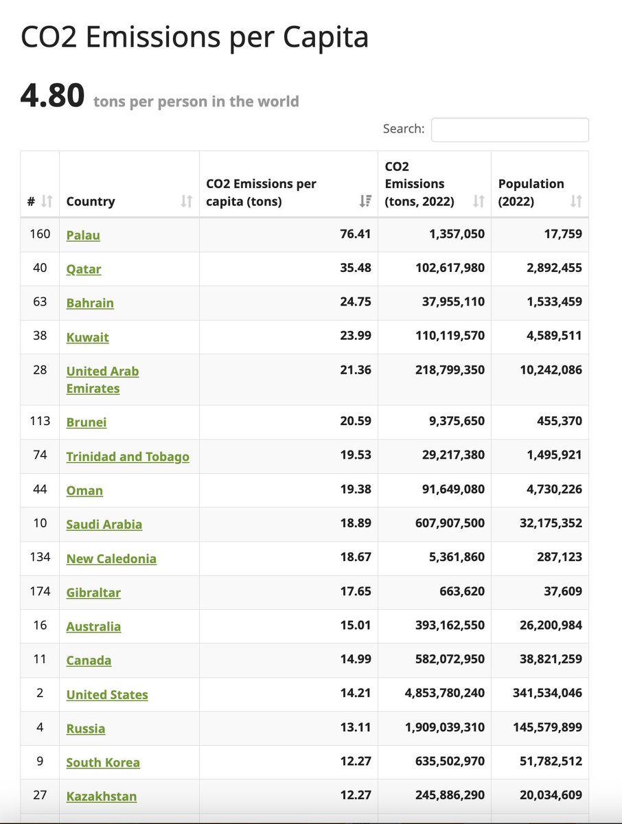Visit the Gibraltar link
This screenshot has width=622, height=824.
click(x=93, y=593)
